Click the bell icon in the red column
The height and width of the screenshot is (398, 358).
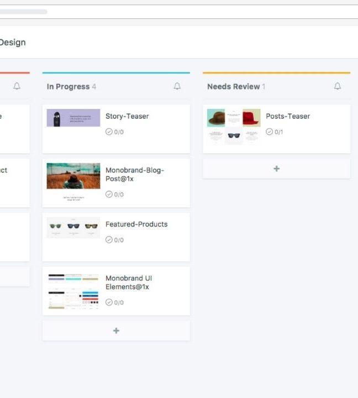pyautogui.click(x=17, y=86)
